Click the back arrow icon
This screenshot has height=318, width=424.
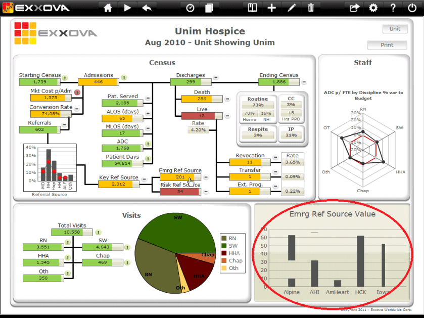[147, 8]
